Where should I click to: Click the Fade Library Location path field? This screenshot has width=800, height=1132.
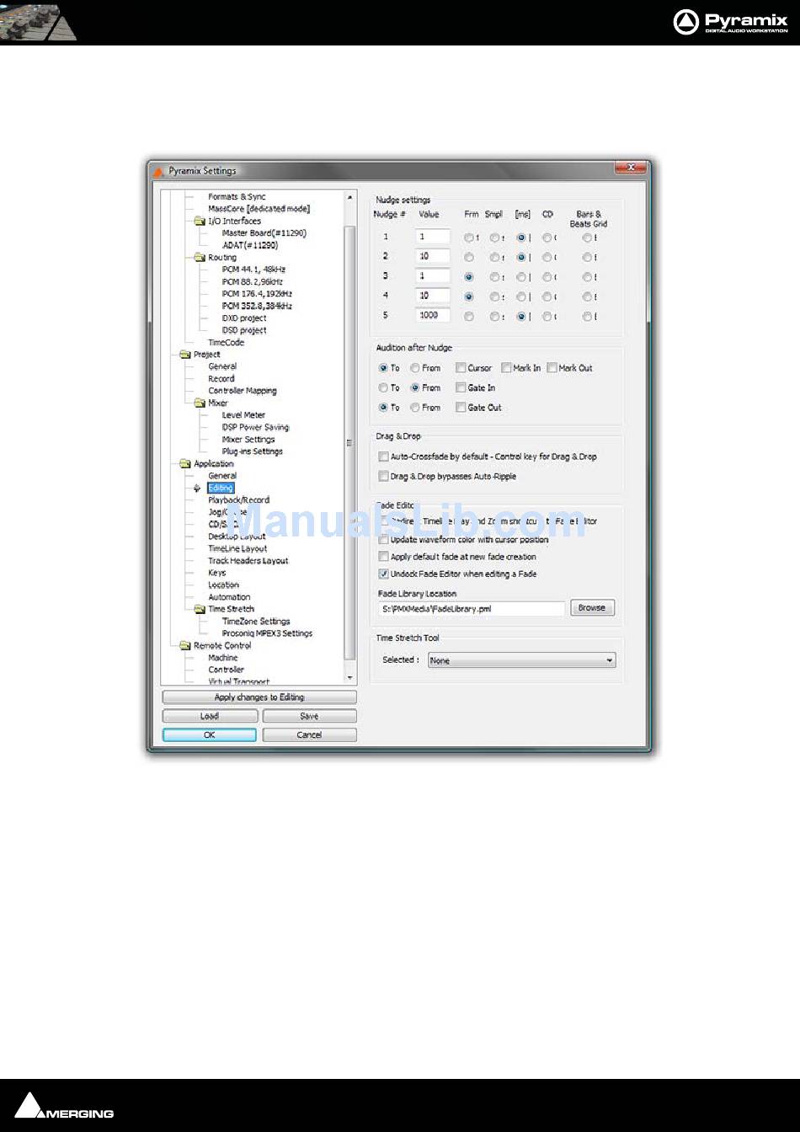click(472, 608)
